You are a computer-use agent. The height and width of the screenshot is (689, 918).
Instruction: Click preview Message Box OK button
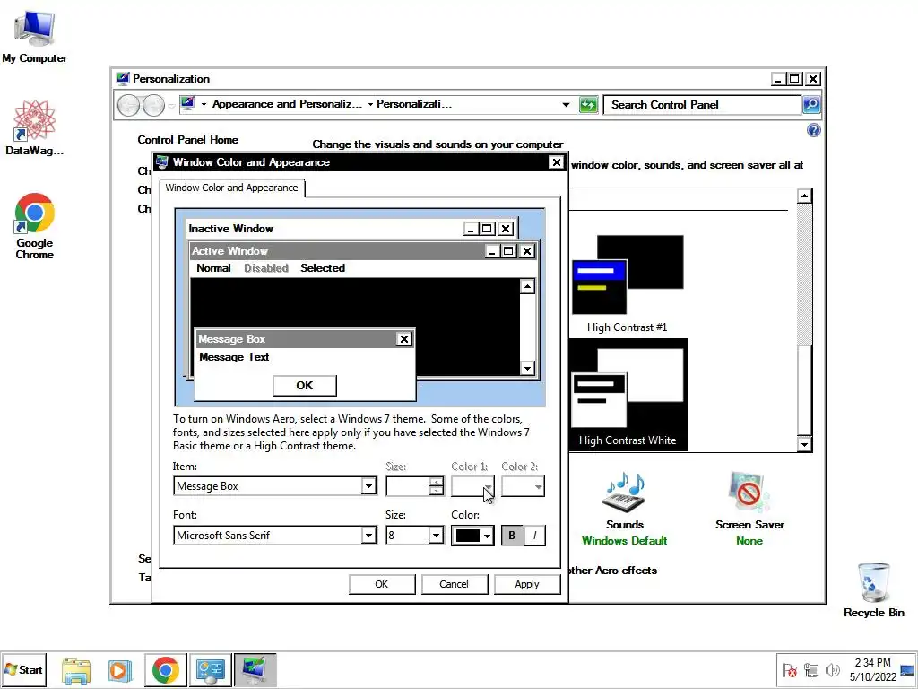pyautogui.click(x=305, y=386)
